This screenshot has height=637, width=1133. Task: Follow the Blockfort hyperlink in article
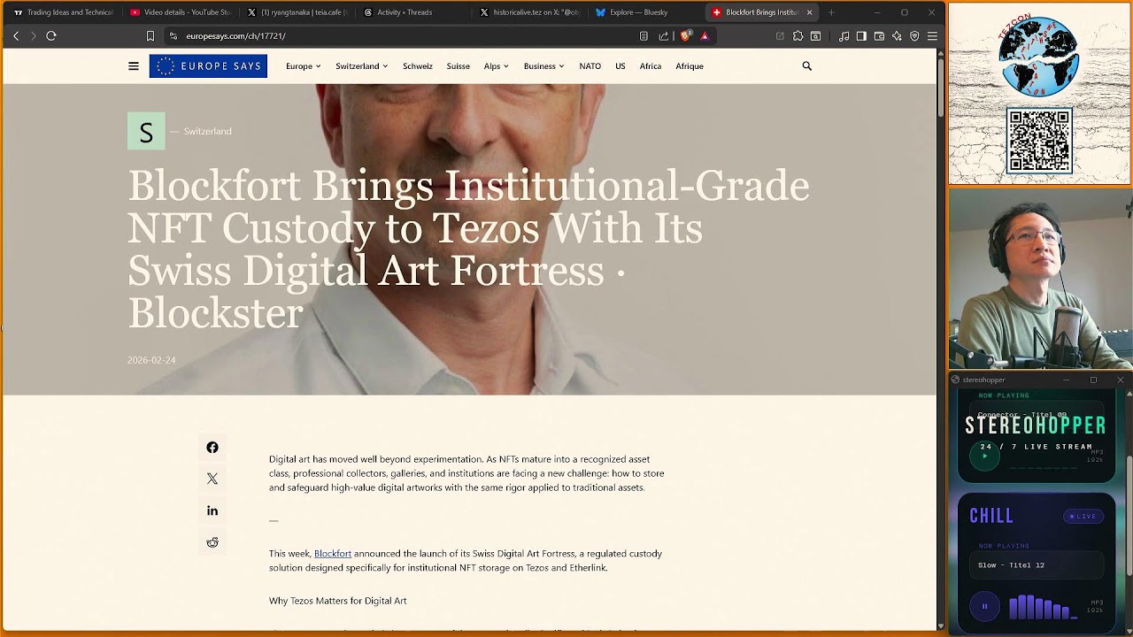coord(333,554)
